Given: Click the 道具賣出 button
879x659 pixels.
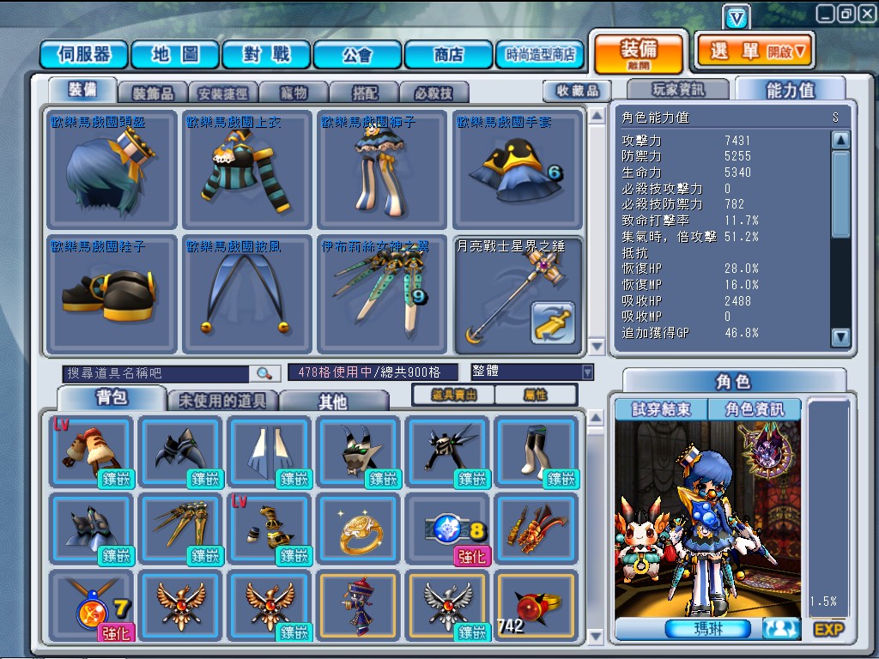Looking at the screenshot, I should click(453, 395).
